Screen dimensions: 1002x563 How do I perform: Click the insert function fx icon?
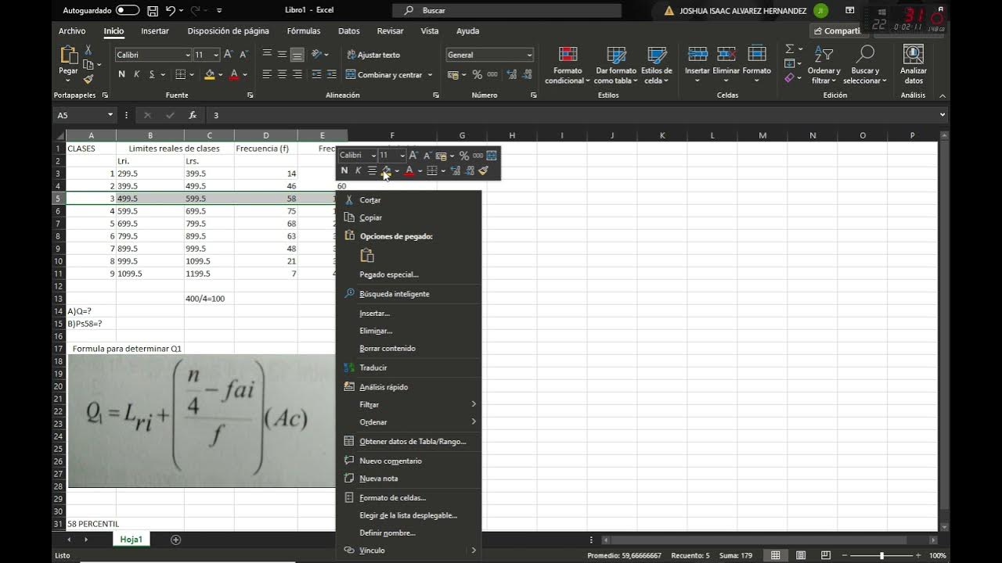[x=193, y=115]
